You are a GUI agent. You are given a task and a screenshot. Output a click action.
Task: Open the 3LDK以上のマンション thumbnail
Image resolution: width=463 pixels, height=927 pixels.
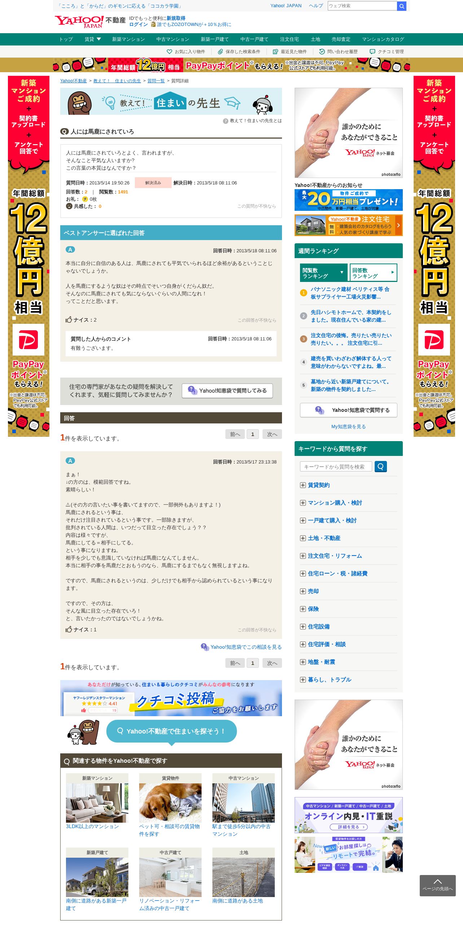click(97, 803)
